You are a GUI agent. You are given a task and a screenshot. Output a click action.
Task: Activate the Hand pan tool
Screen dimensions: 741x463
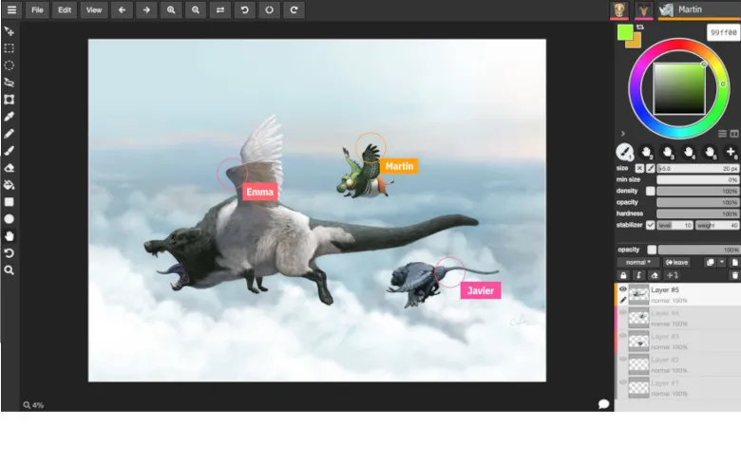9,235
